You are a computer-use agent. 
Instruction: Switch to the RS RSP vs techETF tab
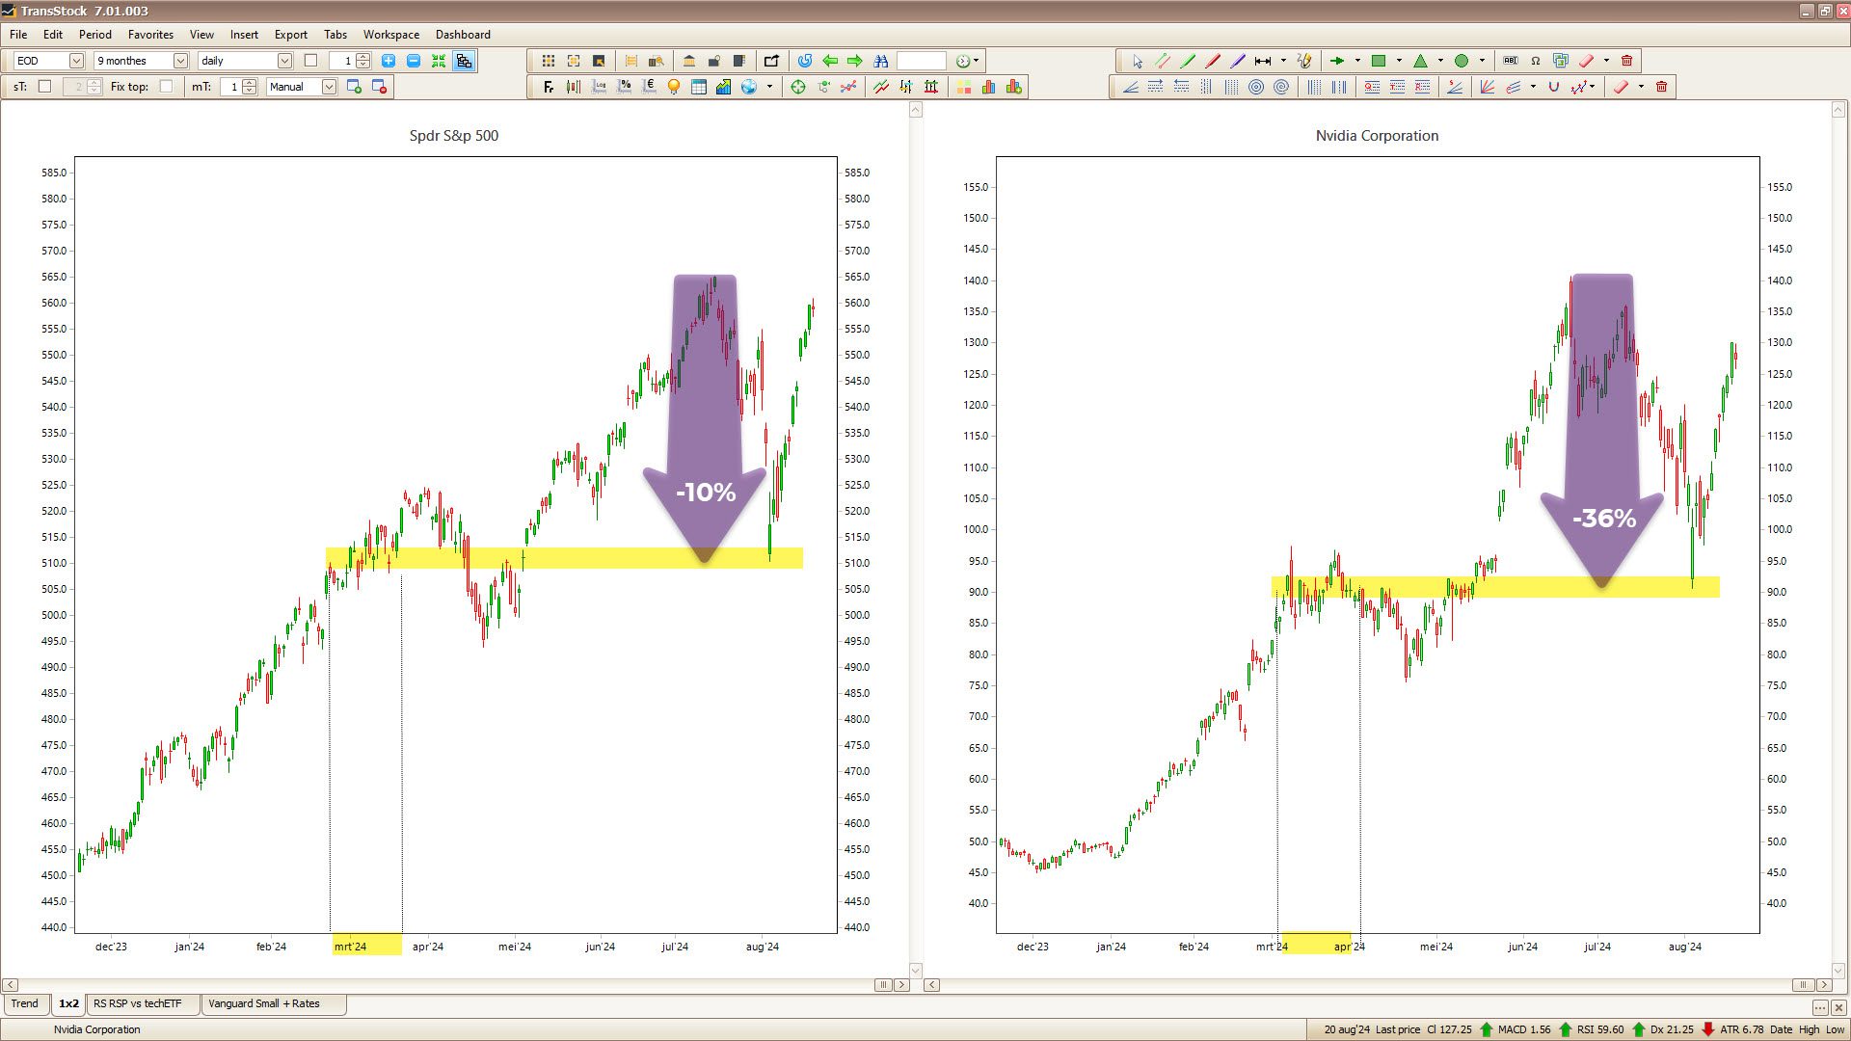point(137,1003)
